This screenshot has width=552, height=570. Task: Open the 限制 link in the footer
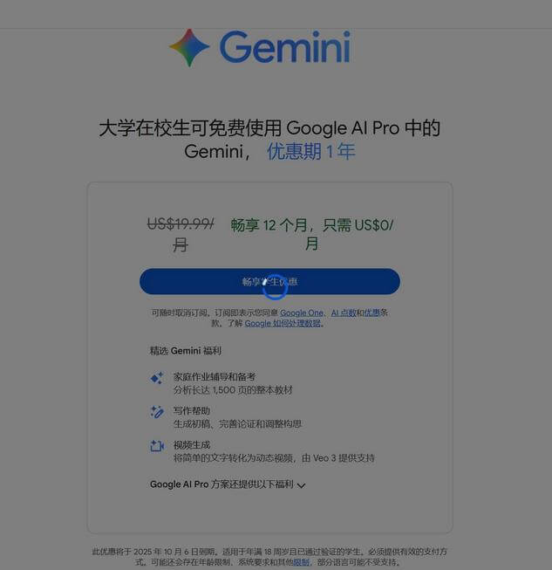click(302, 562)
